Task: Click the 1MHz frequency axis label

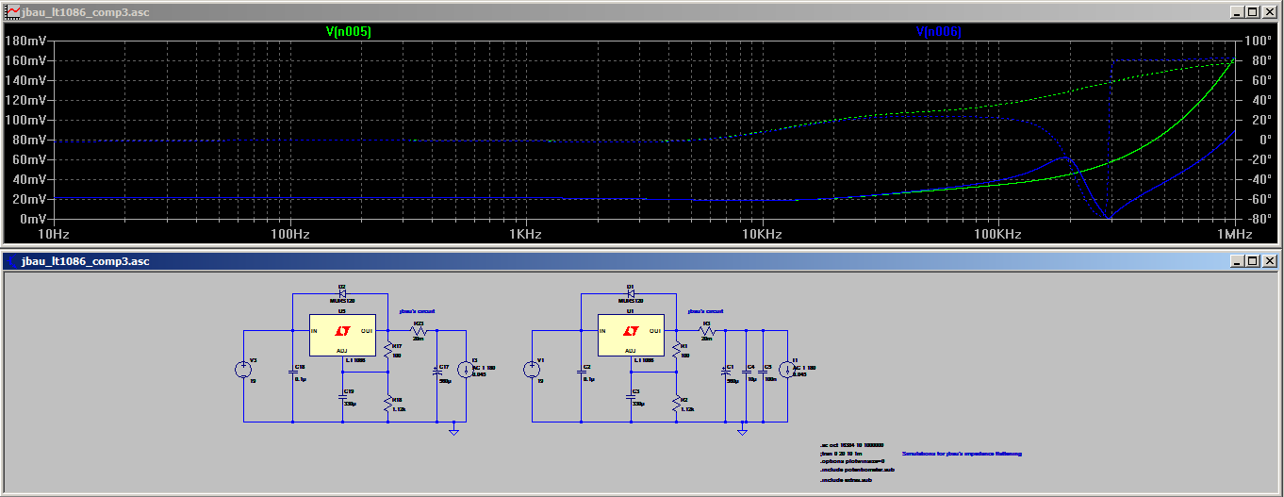Action: [x=1235, y=234]
